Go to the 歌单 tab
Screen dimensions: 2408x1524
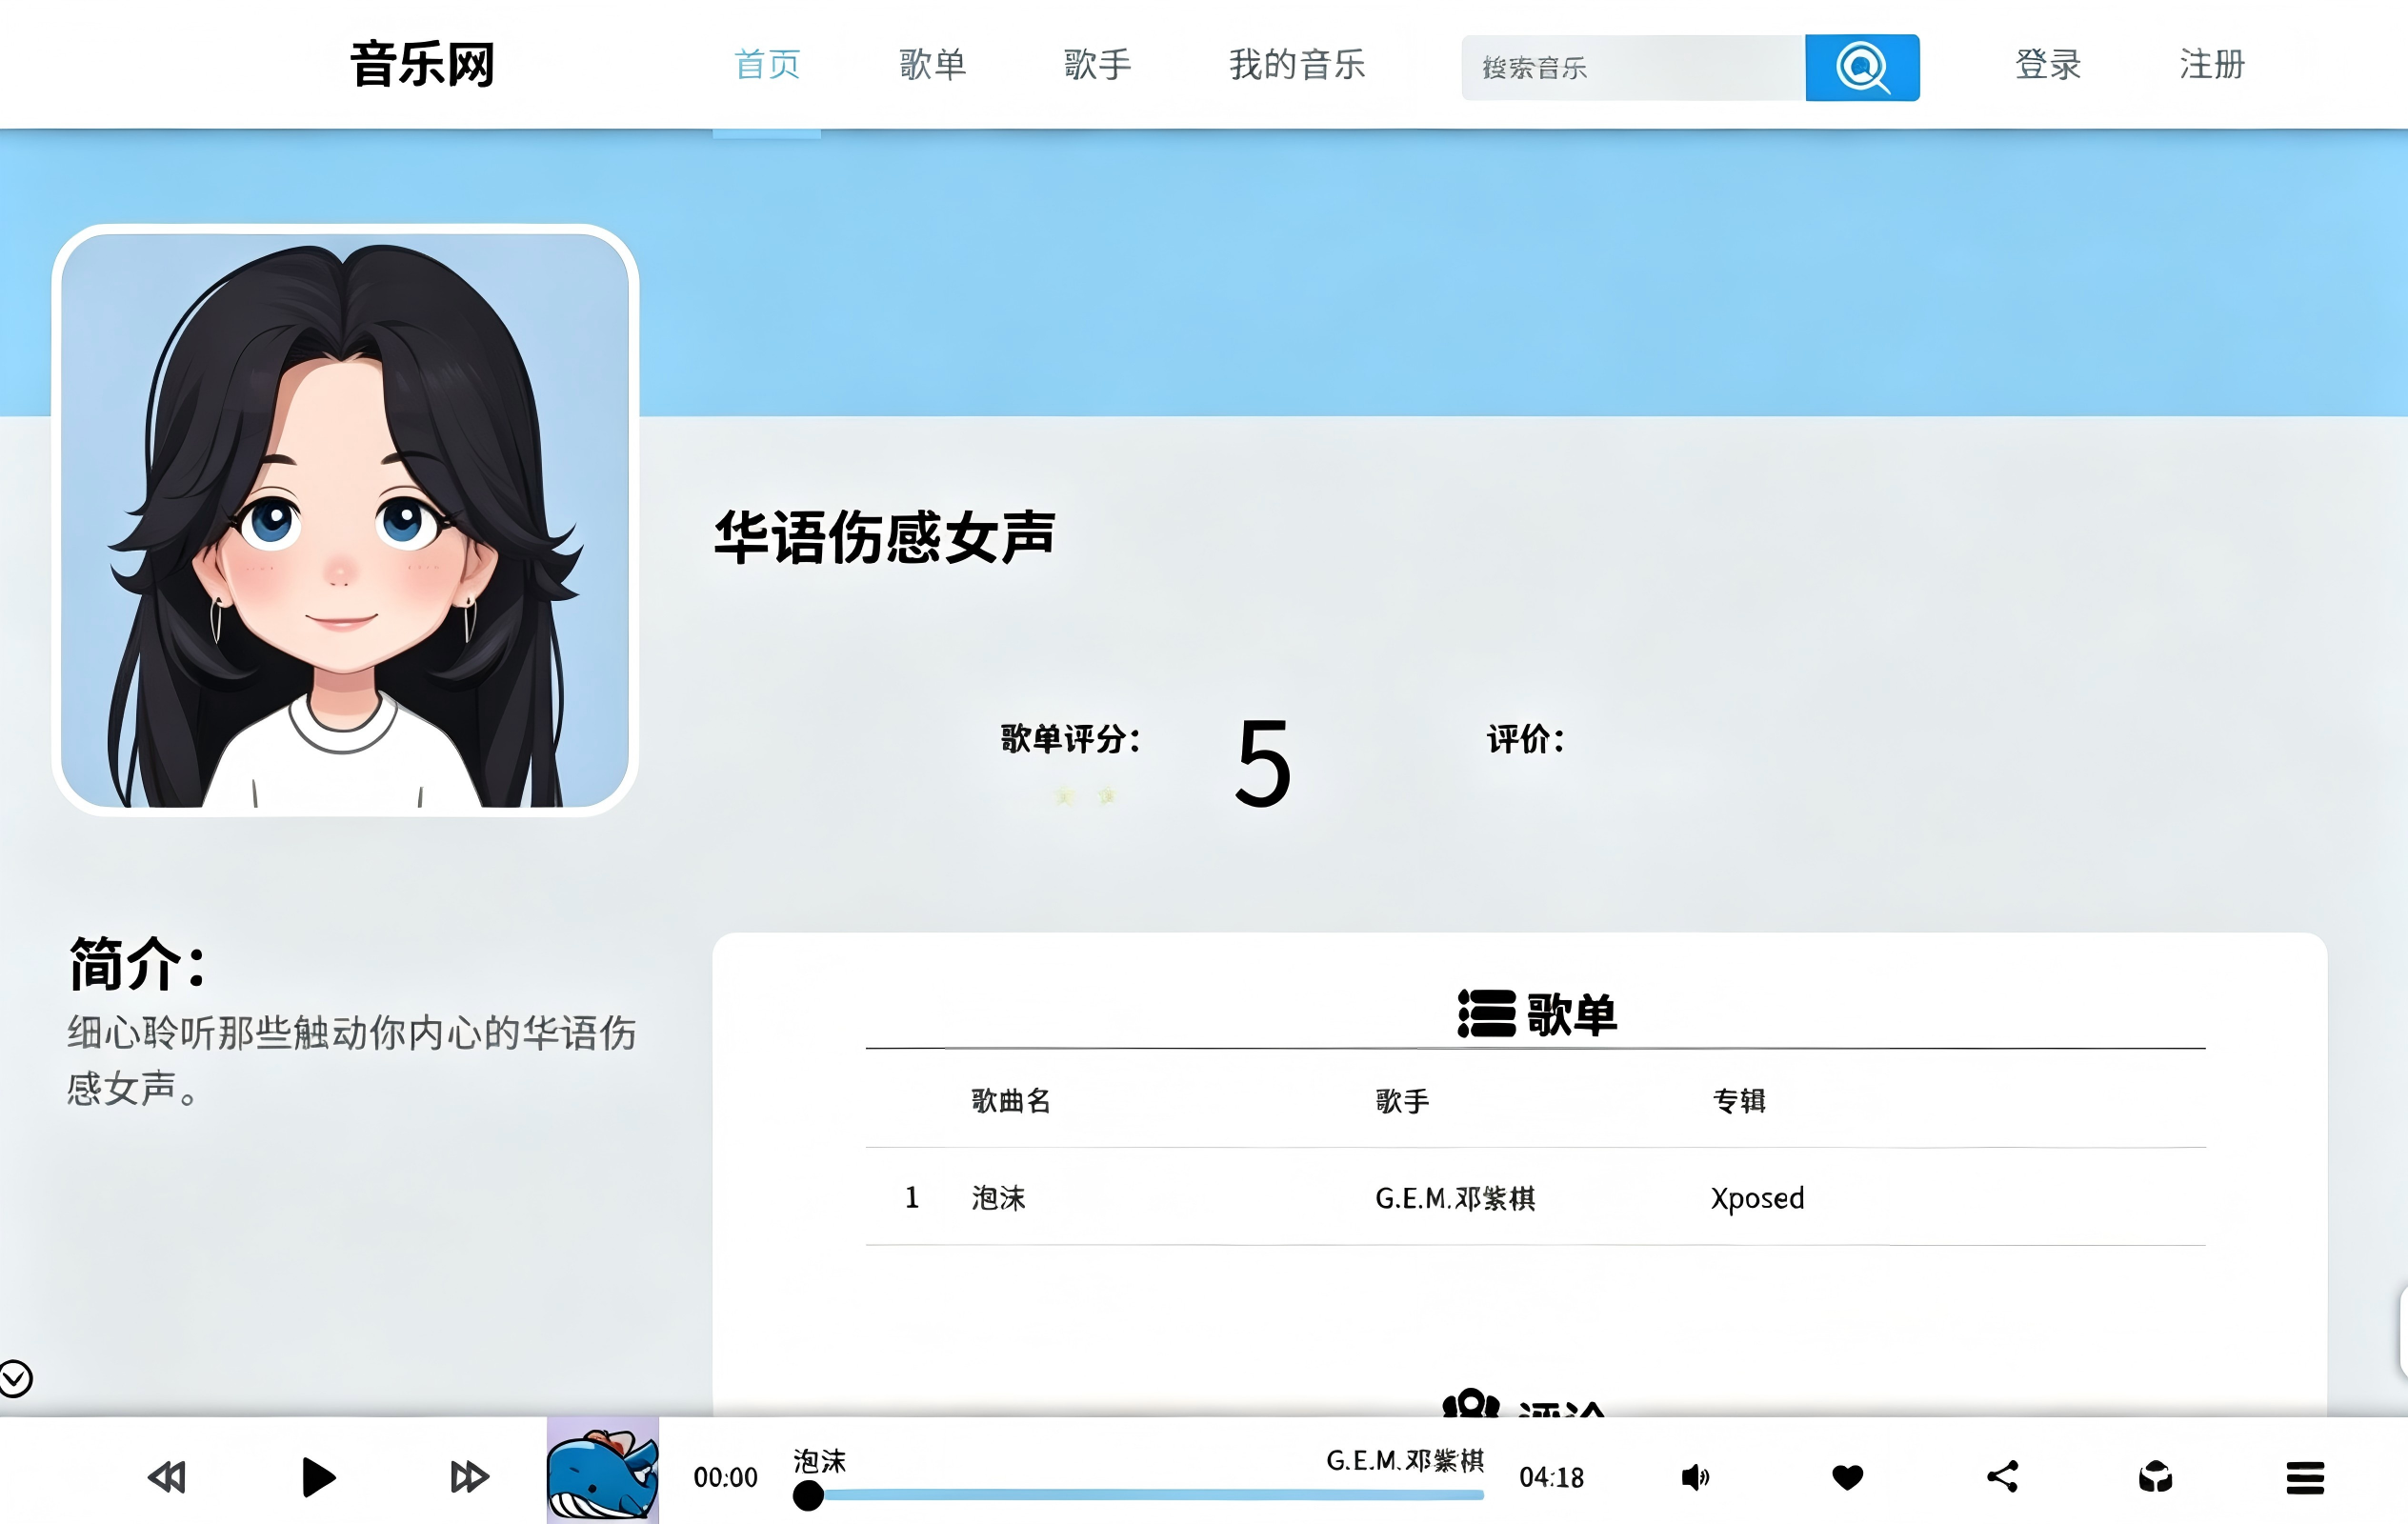click(932, 65)
